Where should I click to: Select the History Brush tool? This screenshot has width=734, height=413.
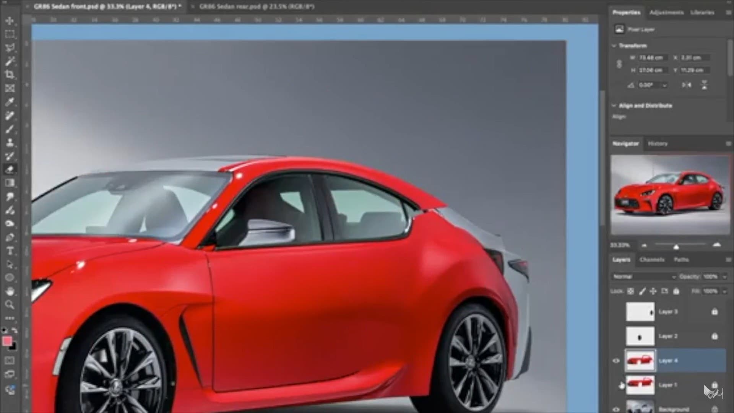click(10, 156)
